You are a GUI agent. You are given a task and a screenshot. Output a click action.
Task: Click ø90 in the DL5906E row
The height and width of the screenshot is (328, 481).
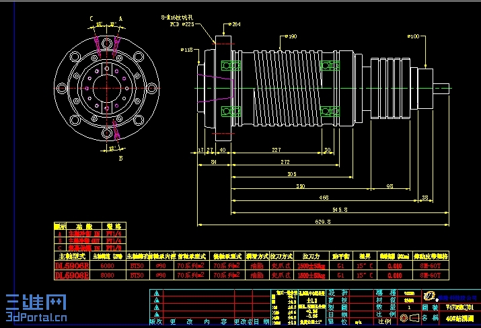(x=161, y=265)
